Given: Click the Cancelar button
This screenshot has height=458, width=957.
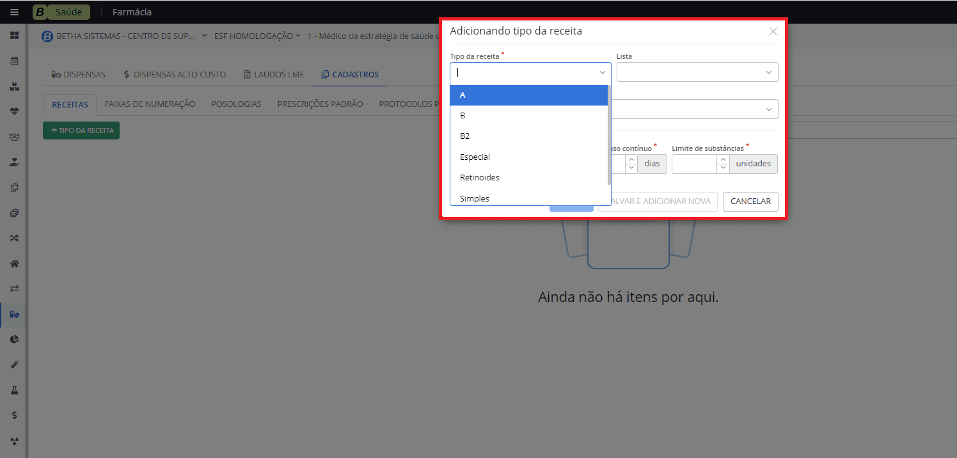Looking at the screenshot, I should [750, 201].
